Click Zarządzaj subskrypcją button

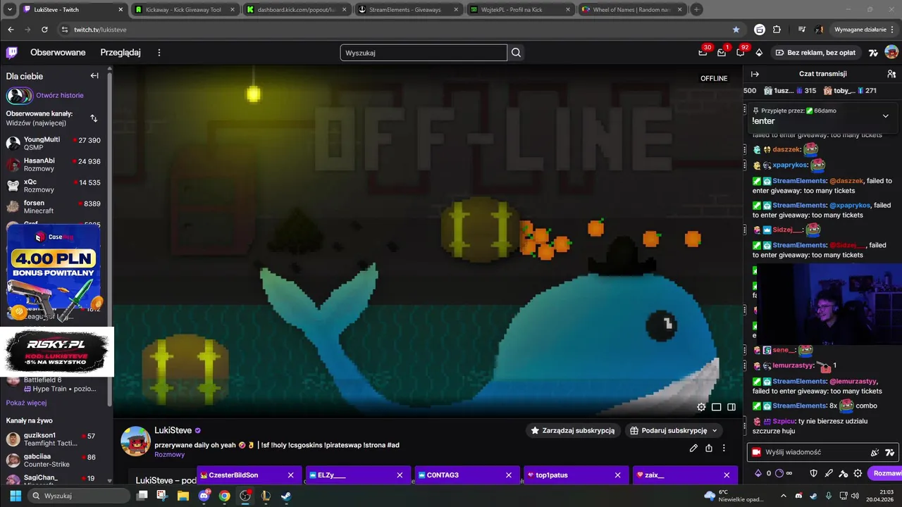pyautogui.click(x=572, y=430)
